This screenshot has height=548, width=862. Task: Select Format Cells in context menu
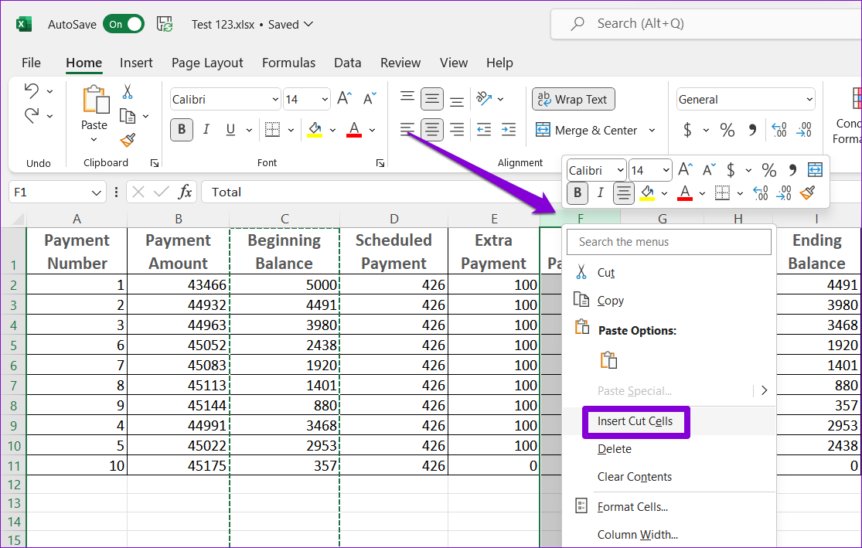point(632,507)
